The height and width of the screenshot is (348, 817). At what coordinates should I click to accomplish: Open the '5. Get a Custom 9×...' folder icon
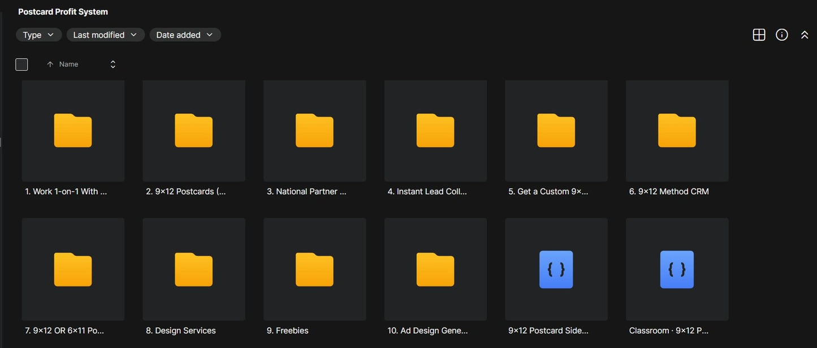coord(556,131)
